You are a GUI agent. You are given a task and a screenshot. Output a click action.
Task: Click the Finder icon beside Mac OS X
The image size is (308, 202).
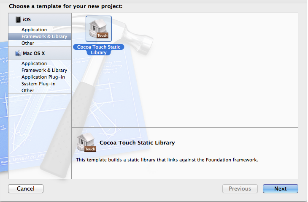[x=18, y=53]
